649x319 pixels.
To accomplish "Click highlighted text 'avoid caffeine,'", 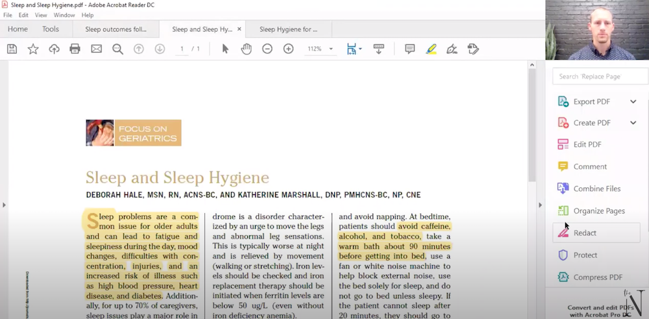I will [424, 227].
